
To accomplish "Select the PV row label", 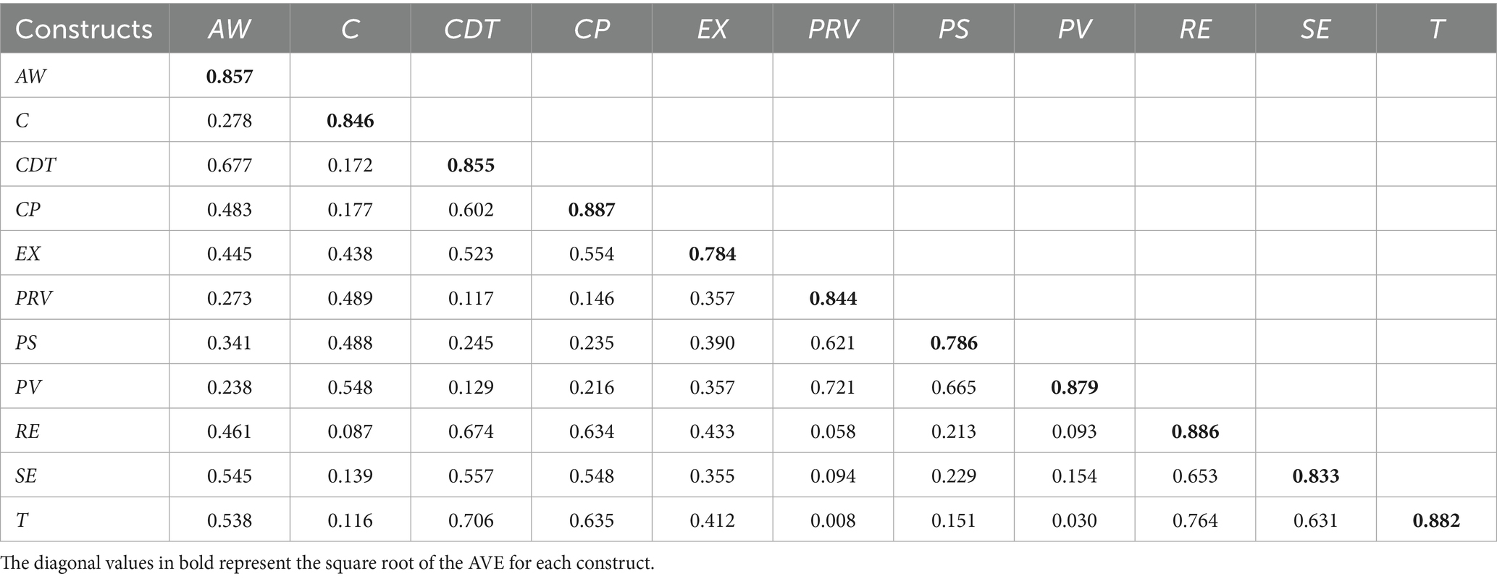I will pos(28,387).
